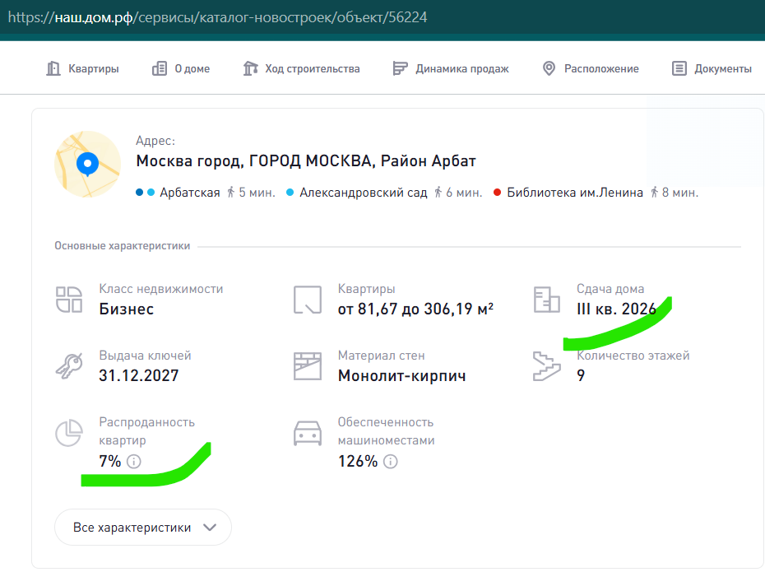
Task: Click the browser address bar URL
Action: click(x=218, y=17)
